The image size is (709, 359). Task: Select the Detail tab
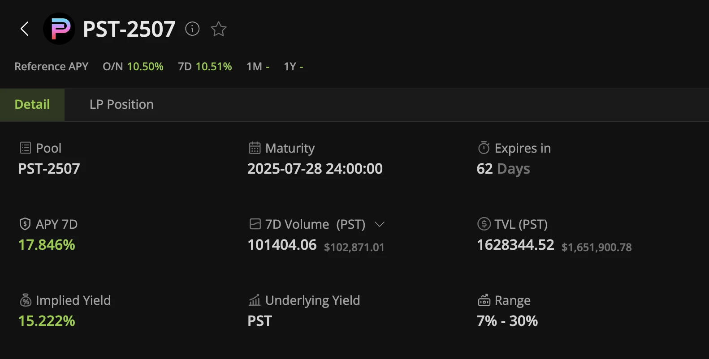(32, 105)
